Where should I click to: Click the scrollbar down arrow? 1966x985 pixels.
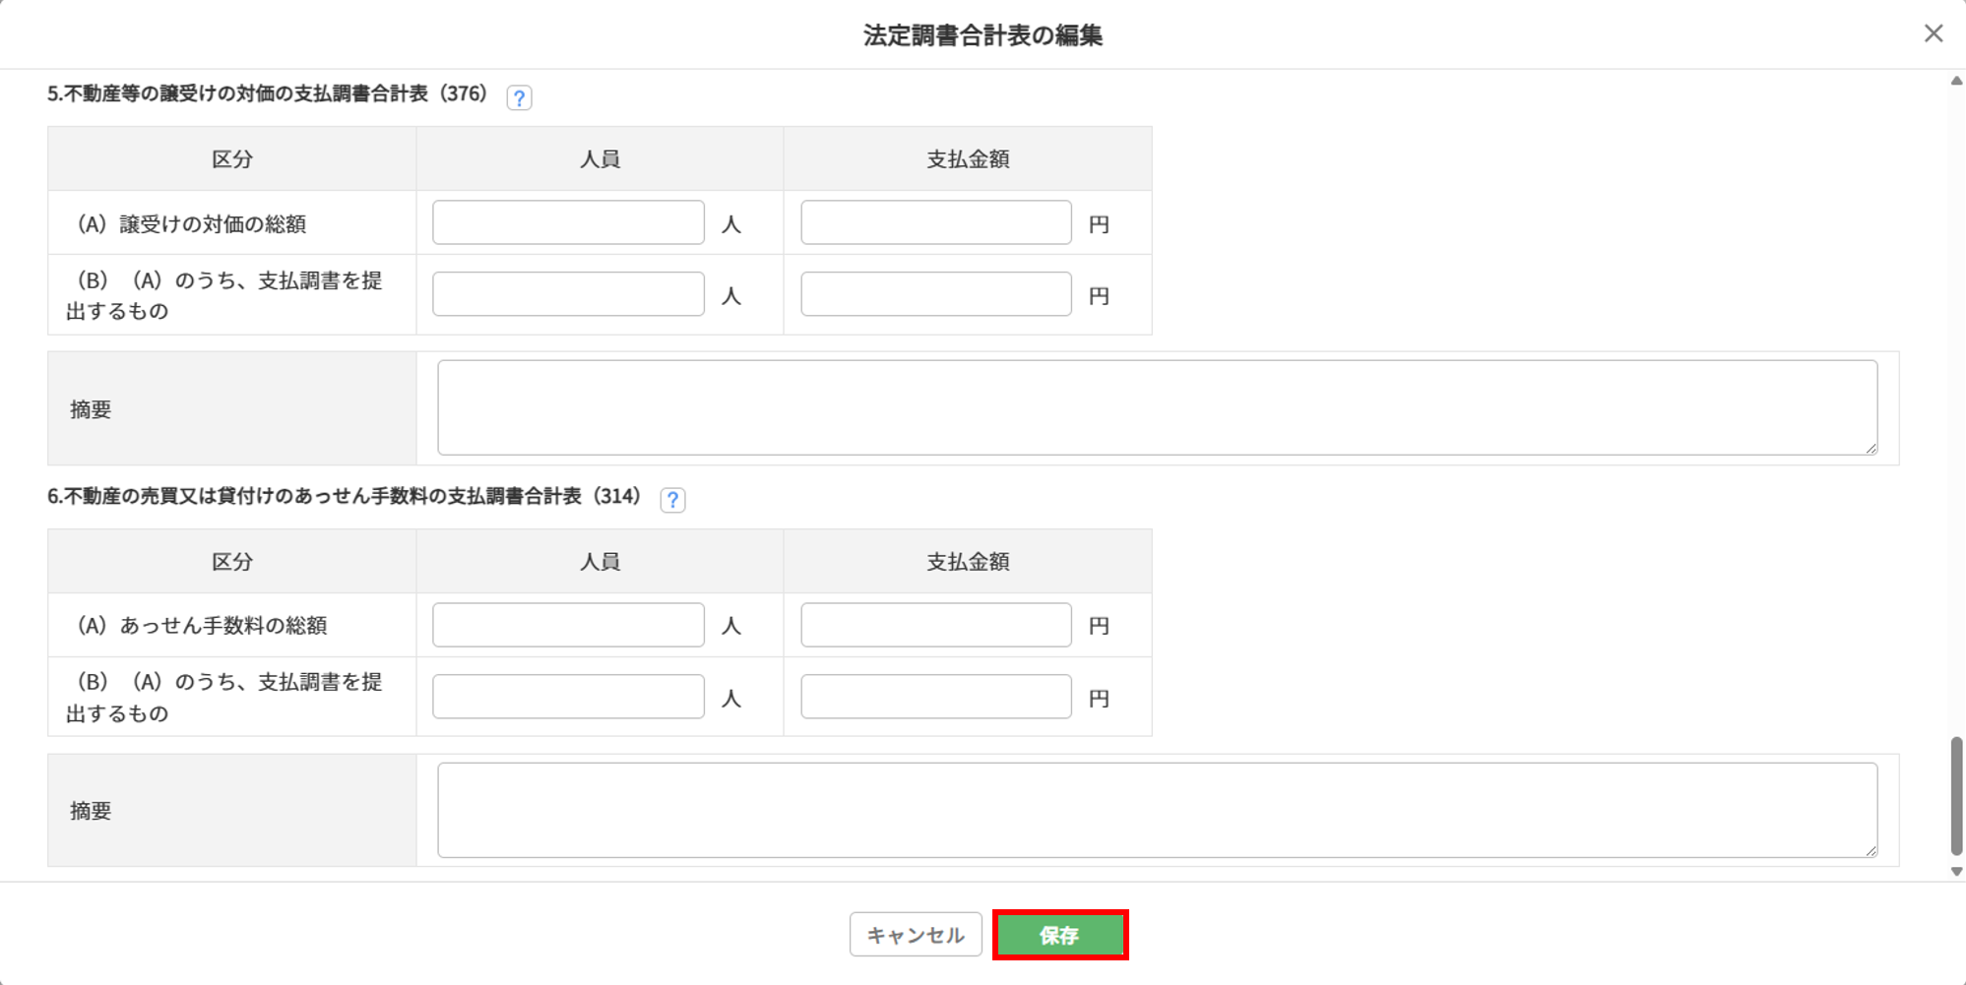1956,872
